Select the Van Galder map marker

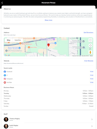point(77,38)
